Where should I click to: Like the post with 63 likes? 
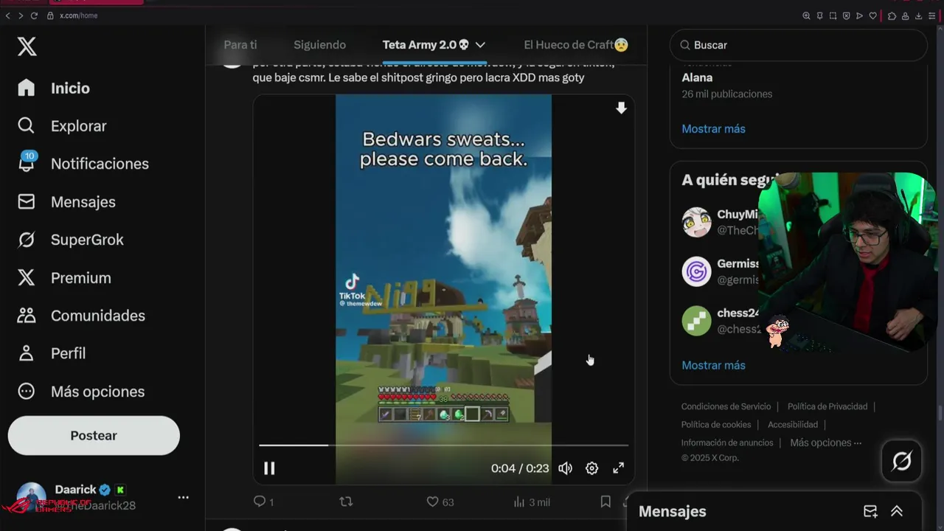(433, 502)
